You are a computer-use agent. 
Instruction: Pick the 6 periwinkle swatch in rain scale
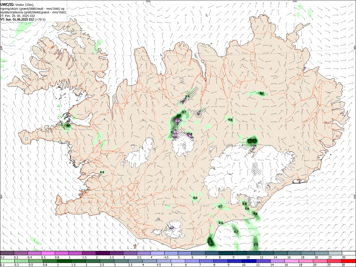(x=192, y=261)
